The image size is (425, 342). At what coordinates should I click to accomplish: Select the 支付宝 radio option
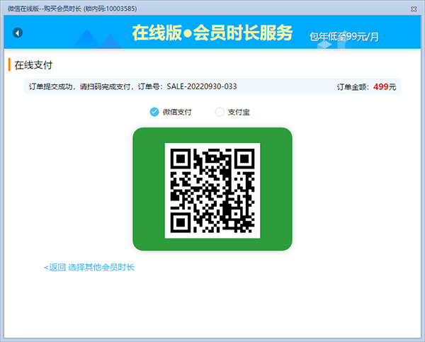[234, 112]
